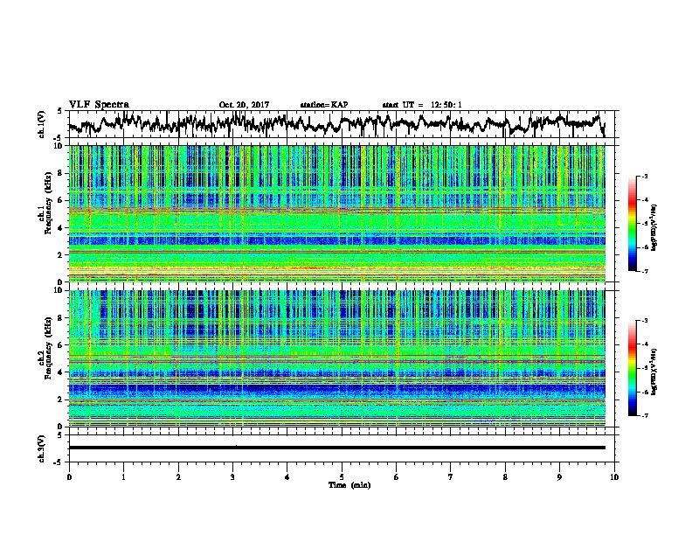This screenshot has height=535, width=692.
Task: Click the flat black ch.3 trace
Action: (336, 448)
